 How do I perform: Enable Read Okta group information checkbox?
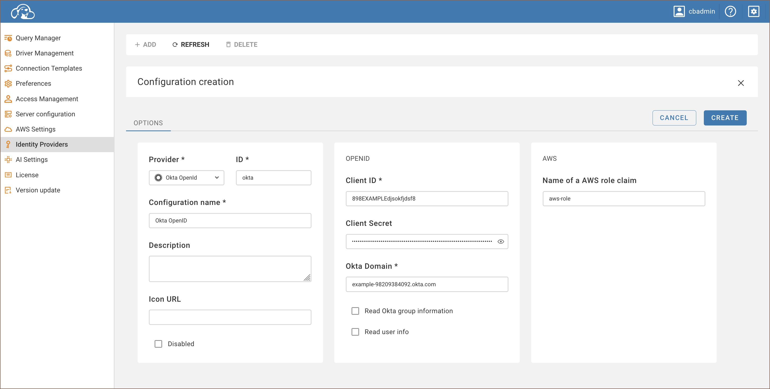(355, 311)
